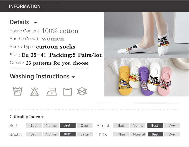Click the 'women' crowd text
Viewport: 189px width, 147px height.
point(53,39)
